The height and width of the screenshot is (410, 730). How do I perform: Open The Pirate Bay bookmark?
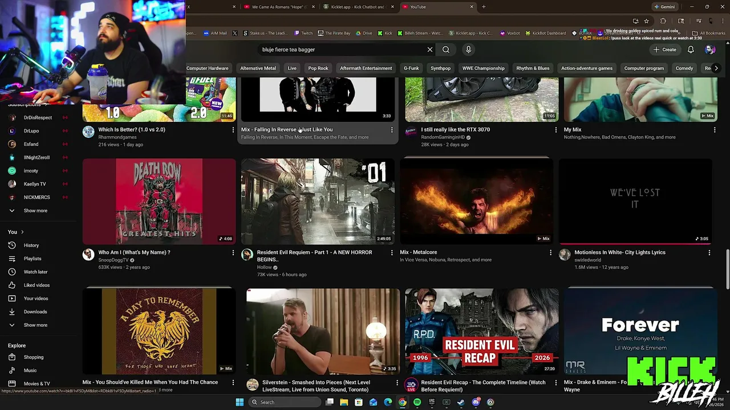coord(334,33)
